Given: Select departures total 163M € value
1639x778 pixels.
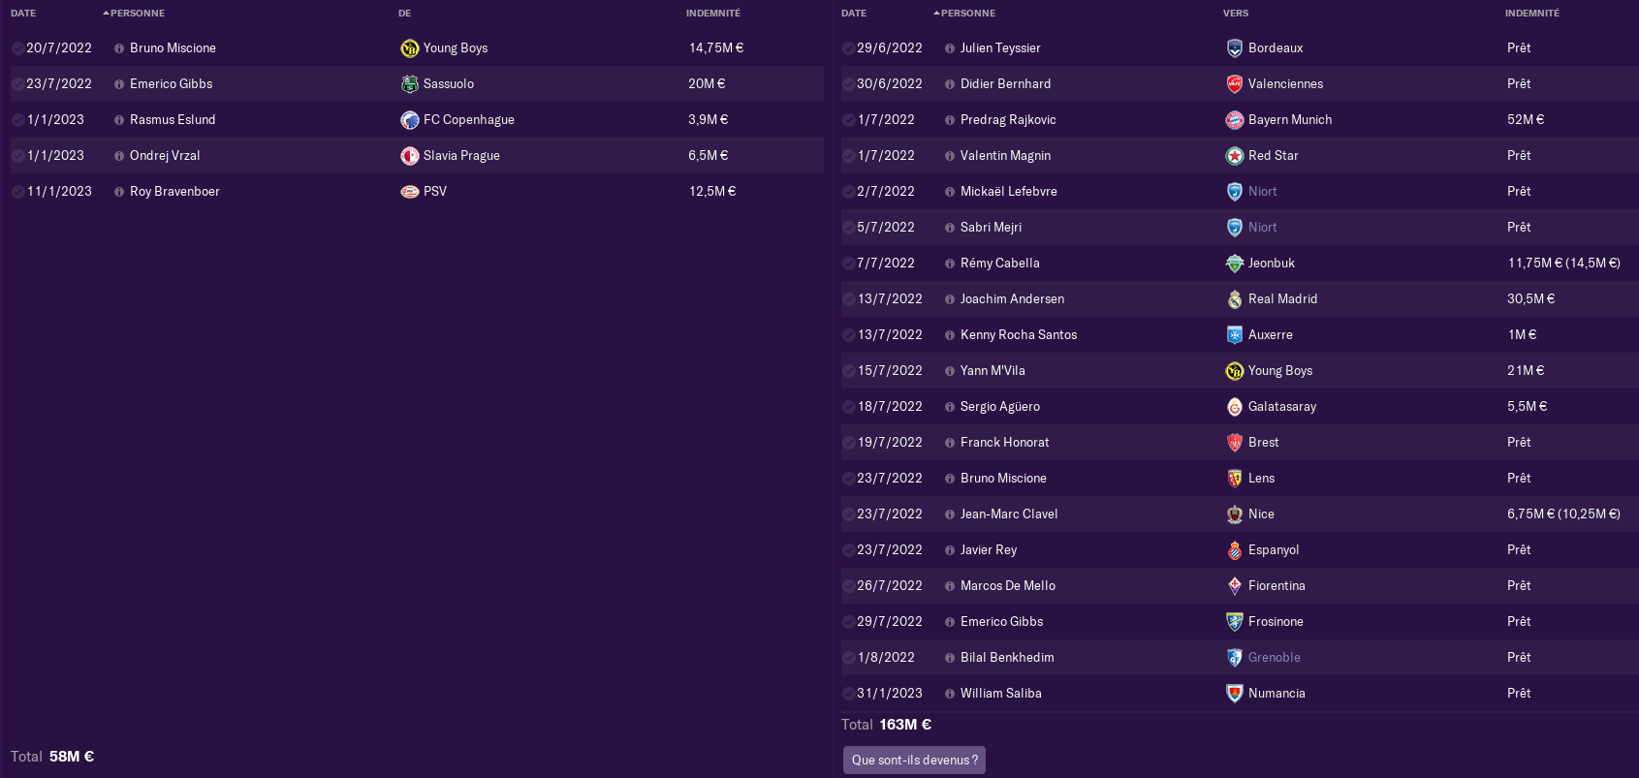Looking at the screenshot, I should coord(905,725).
